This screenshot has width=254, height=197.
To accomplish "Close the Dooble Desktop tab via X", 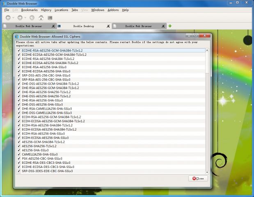I will click(x=108, y=26).
